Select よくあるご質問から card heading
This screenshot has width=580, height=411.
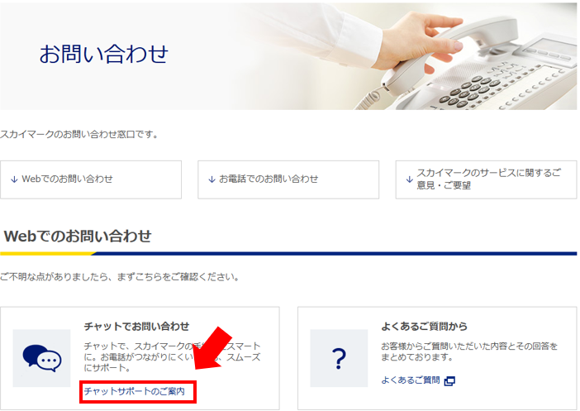coord(425,326)
